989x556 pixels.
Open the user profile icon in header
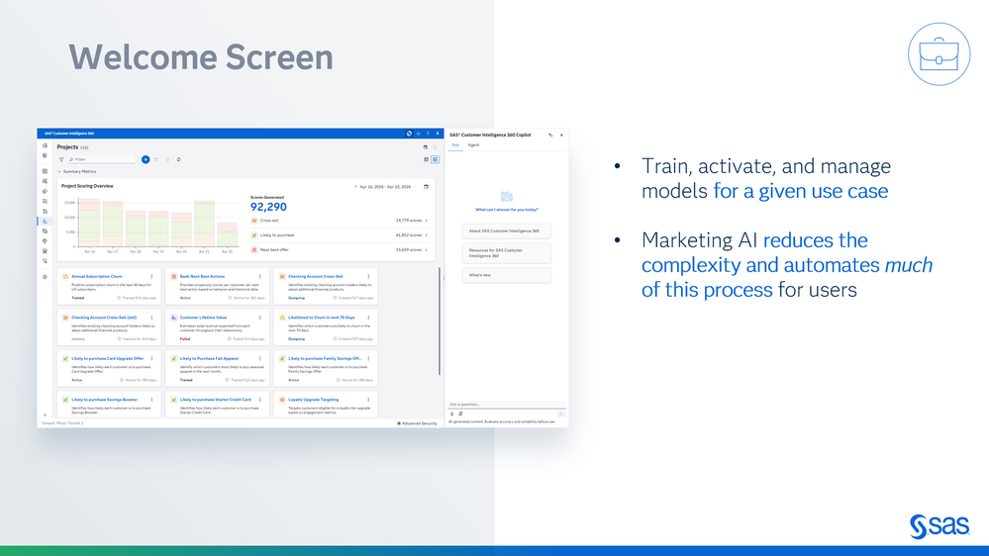438,134
